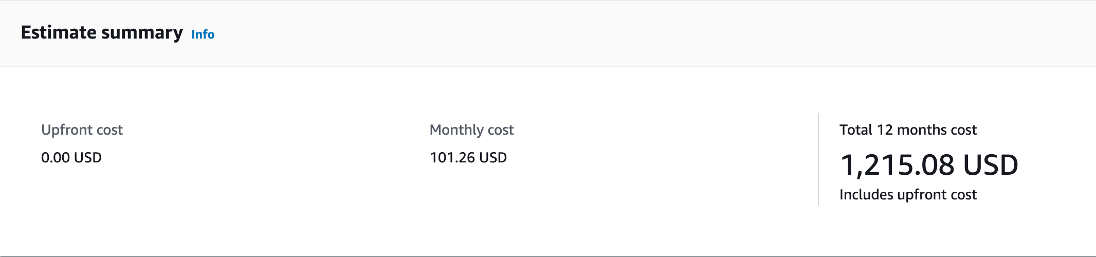Click the 101.26 number under Monthly cost
This screenshot has height=257, width=1096.
(452, 157)
